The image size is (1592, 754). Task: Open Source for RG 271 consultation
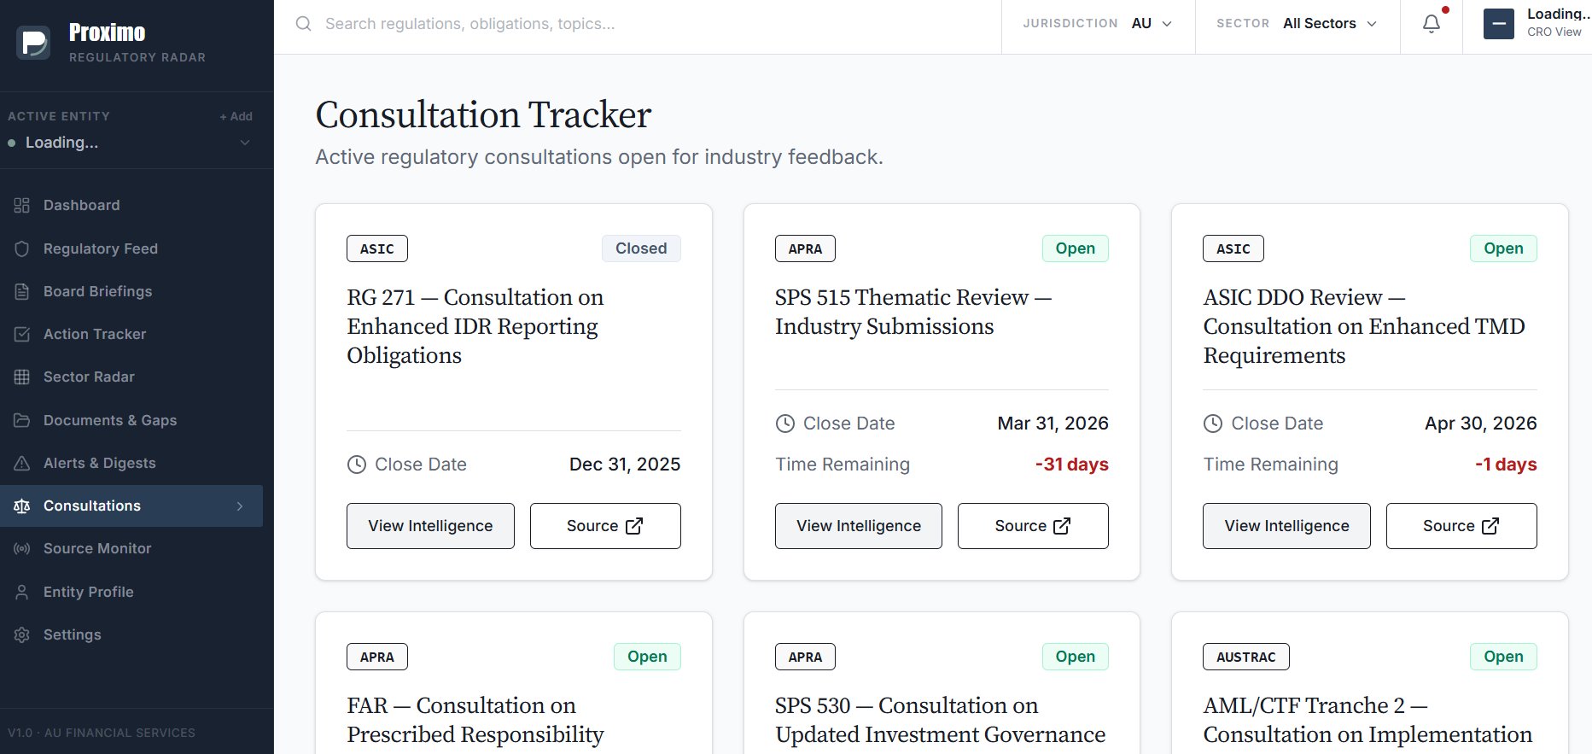pos(605,526)
